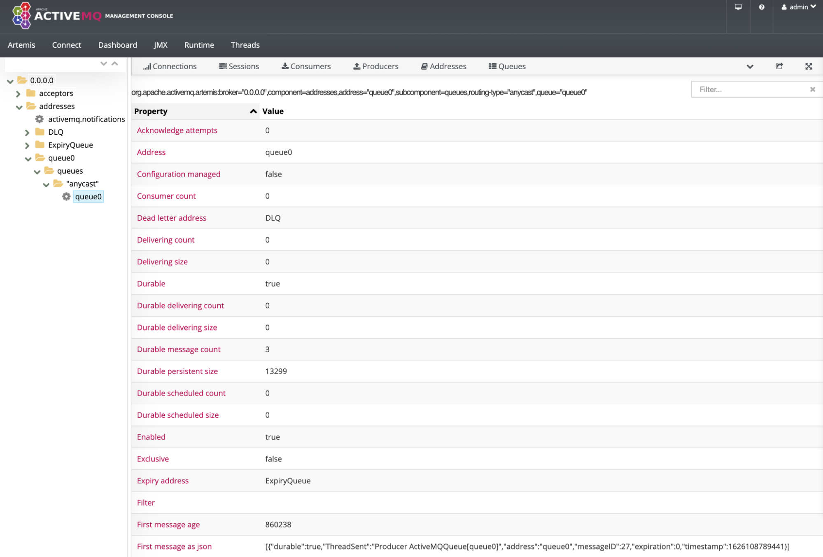Click the monitor icon in the top bar
823x557 pixels.
(738, 7)
